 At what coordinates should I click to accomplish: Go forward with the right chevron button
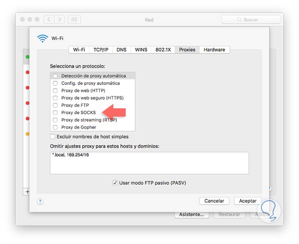(59, 19)
